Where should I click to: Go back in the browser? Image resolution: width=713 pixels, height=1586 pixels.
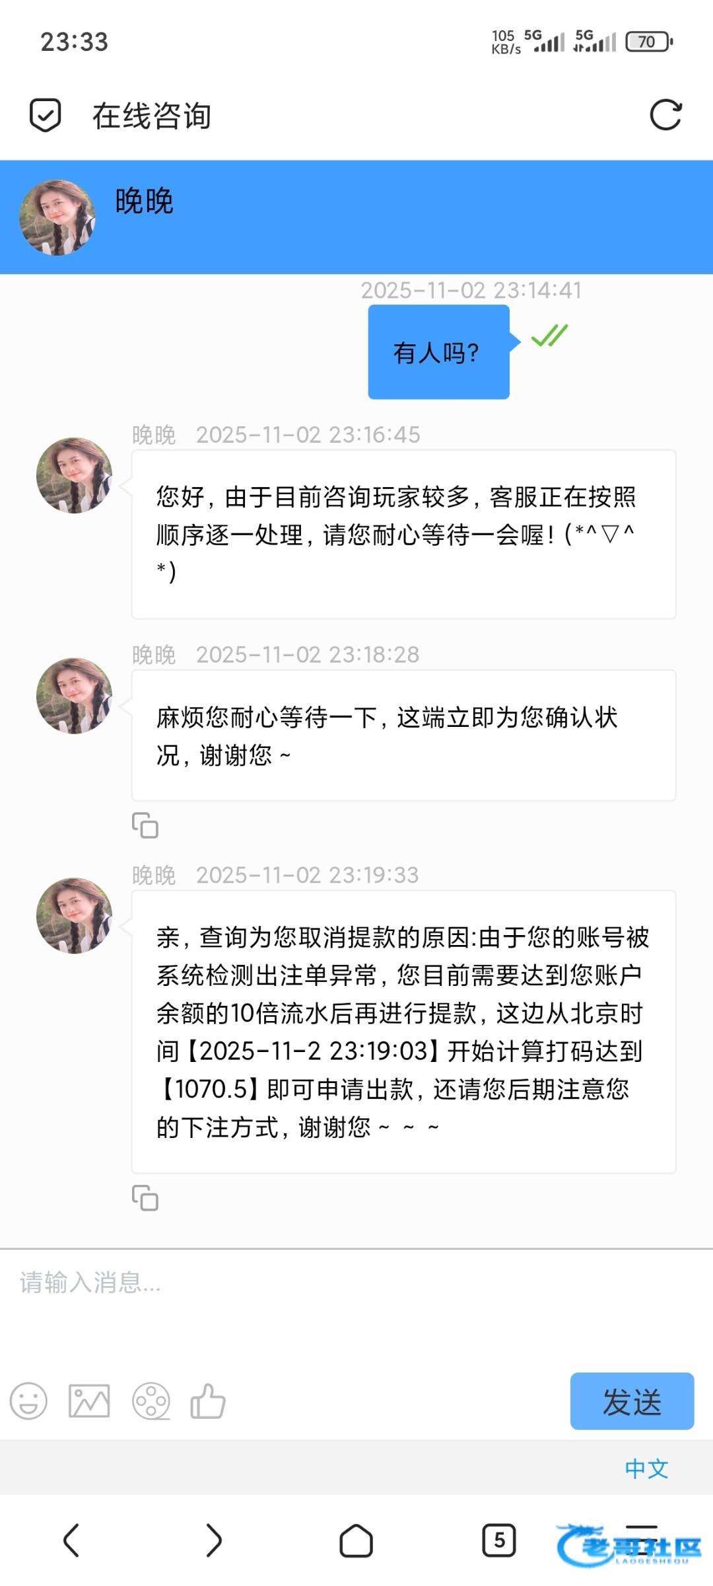71,1540
